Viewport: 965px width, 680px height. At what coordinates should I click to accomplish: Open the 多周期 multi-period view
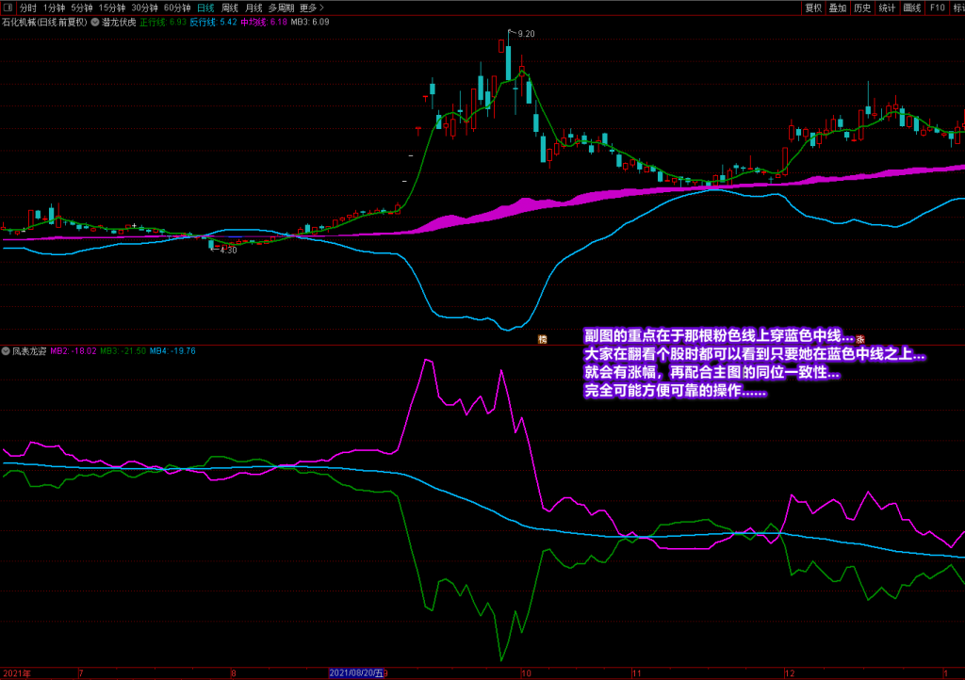[281, 8]
